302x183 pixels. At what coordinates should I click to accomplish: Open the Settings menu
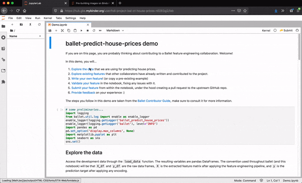(x=70, y=18)
